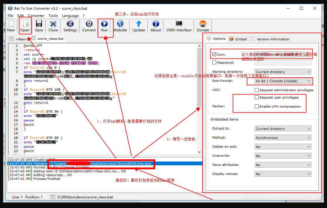
Task: Enable the Password option
Action: pos(214,62)
